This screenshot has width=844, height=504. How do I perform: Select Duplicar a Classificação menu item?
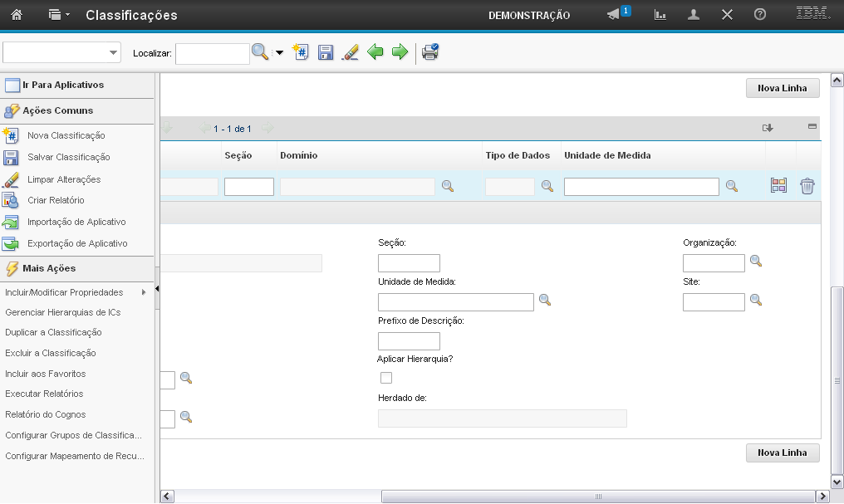(53, 332)
